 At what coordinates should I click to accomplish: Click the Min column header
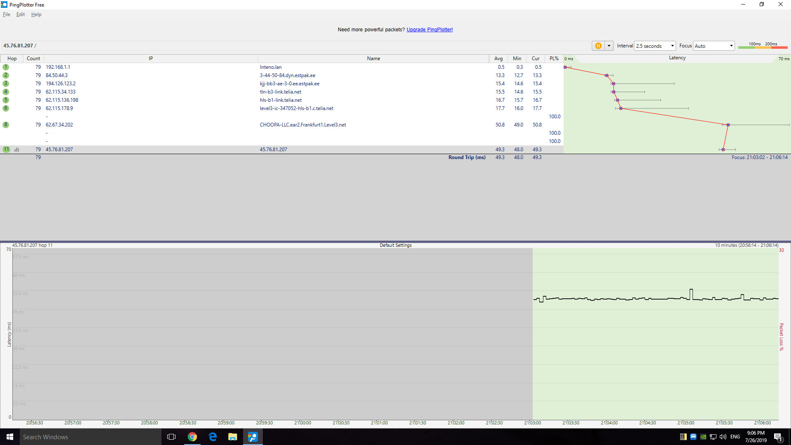517,59
